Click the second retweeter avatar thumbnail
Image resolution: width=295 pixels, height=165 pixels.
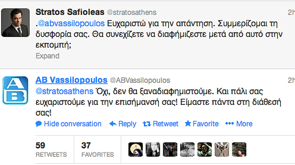pos(153,150)
